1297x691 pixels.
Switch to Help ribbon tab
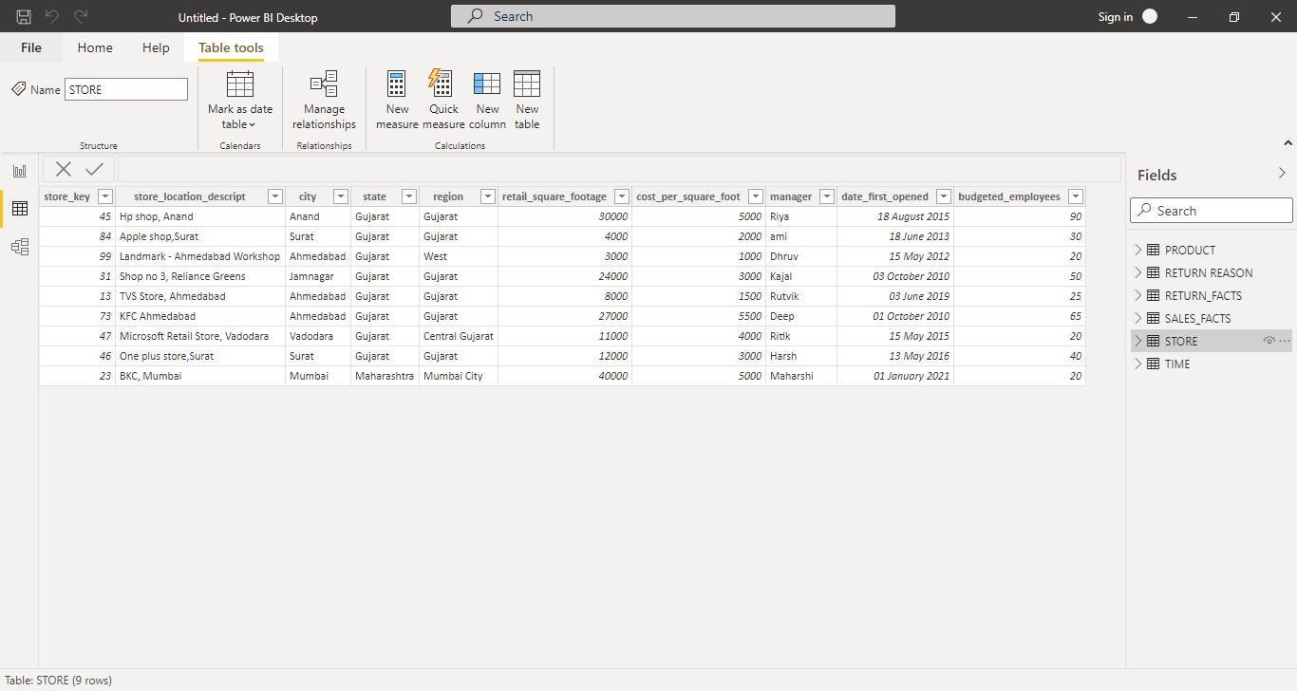(x=156, y=47)
